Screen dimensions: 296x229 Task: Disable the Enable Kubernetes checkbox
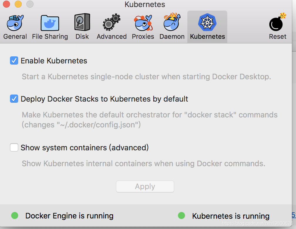tap(14, 61)
